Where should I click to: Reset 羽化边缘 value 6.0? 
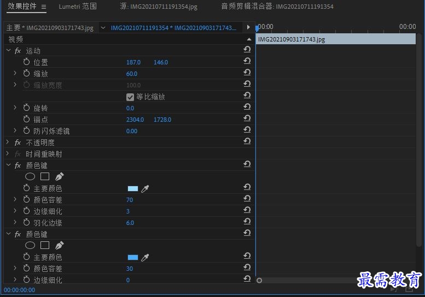(x=247, y=222)
